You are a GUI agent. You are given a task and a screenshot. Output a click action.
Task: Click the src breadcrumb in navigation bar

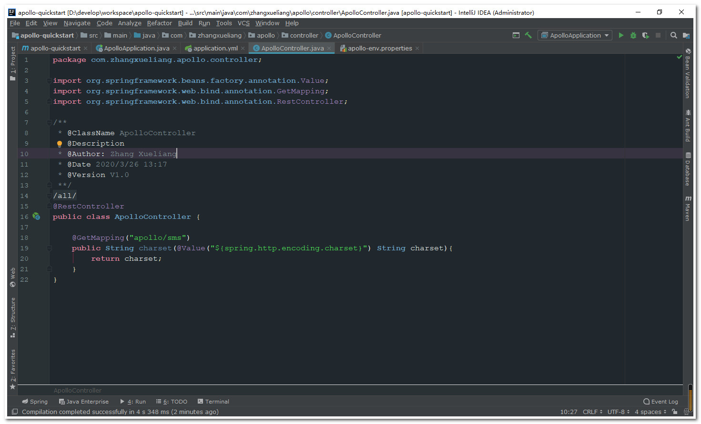pos(90,35)
